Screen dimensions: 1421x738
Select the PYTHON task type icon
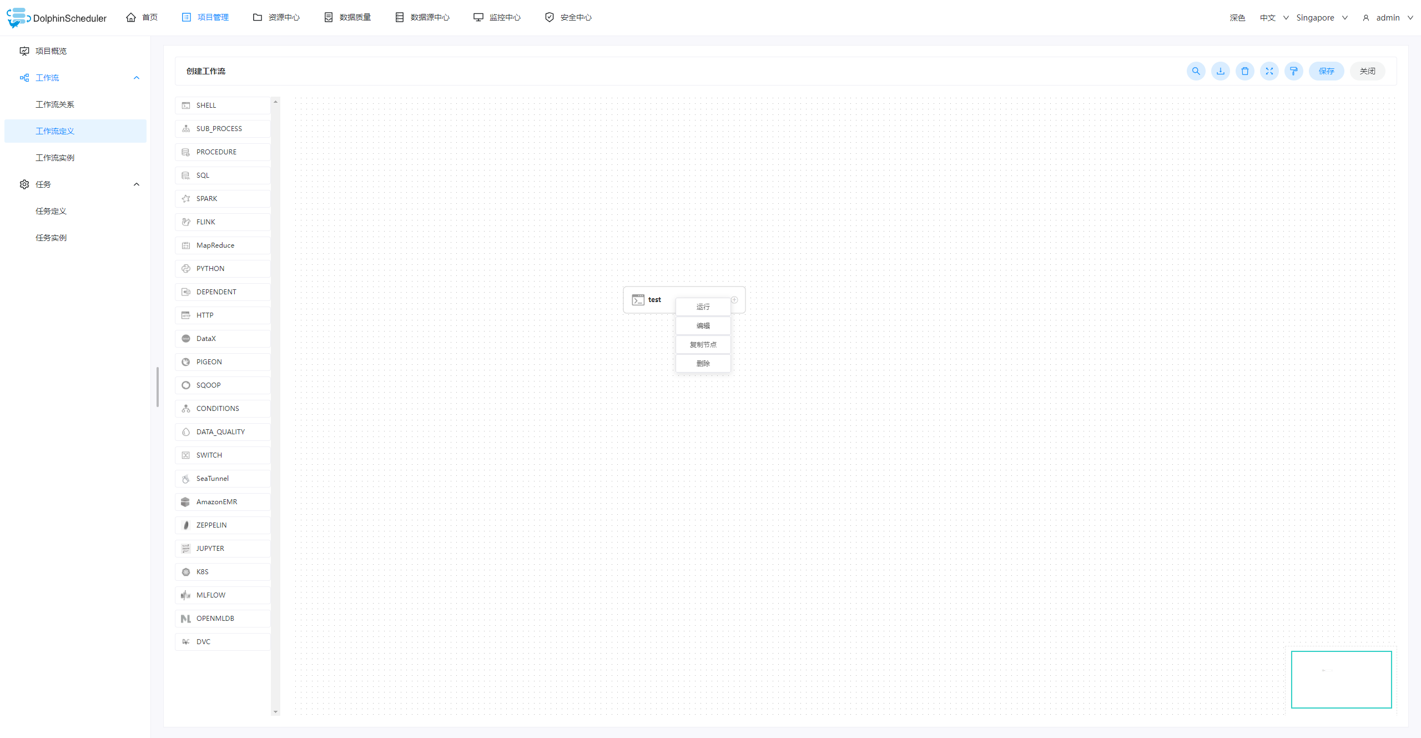(185, 268)
